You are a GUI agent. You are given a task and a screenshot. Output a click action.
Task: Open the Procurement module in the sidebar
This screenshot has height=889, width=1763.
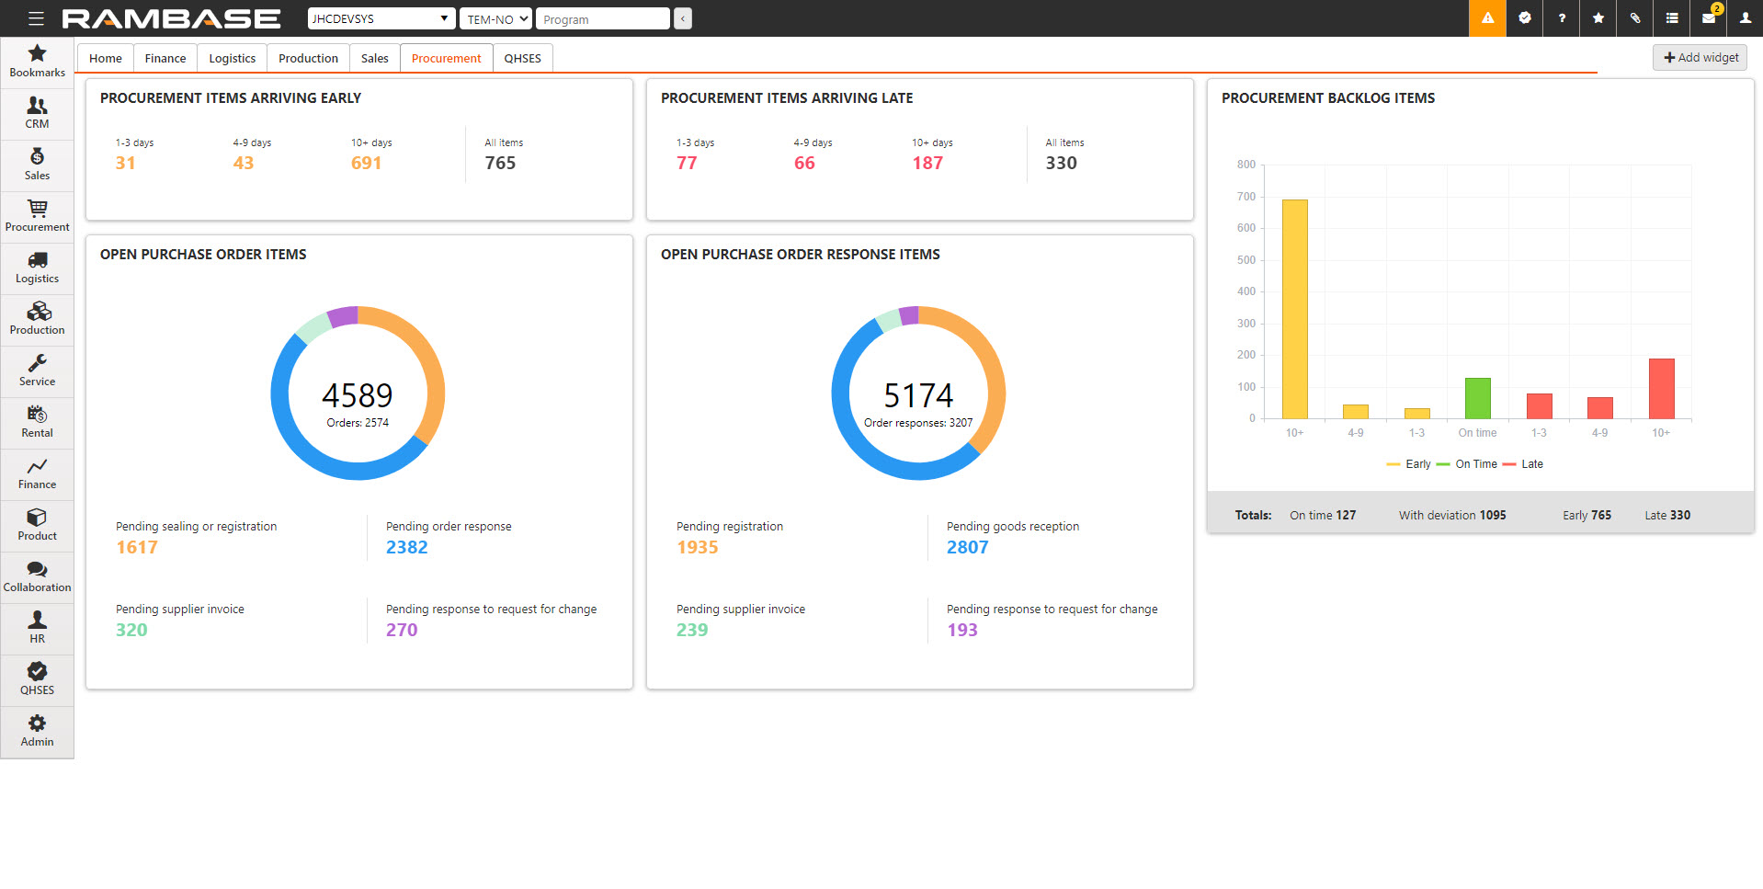[x=37, y=217]
